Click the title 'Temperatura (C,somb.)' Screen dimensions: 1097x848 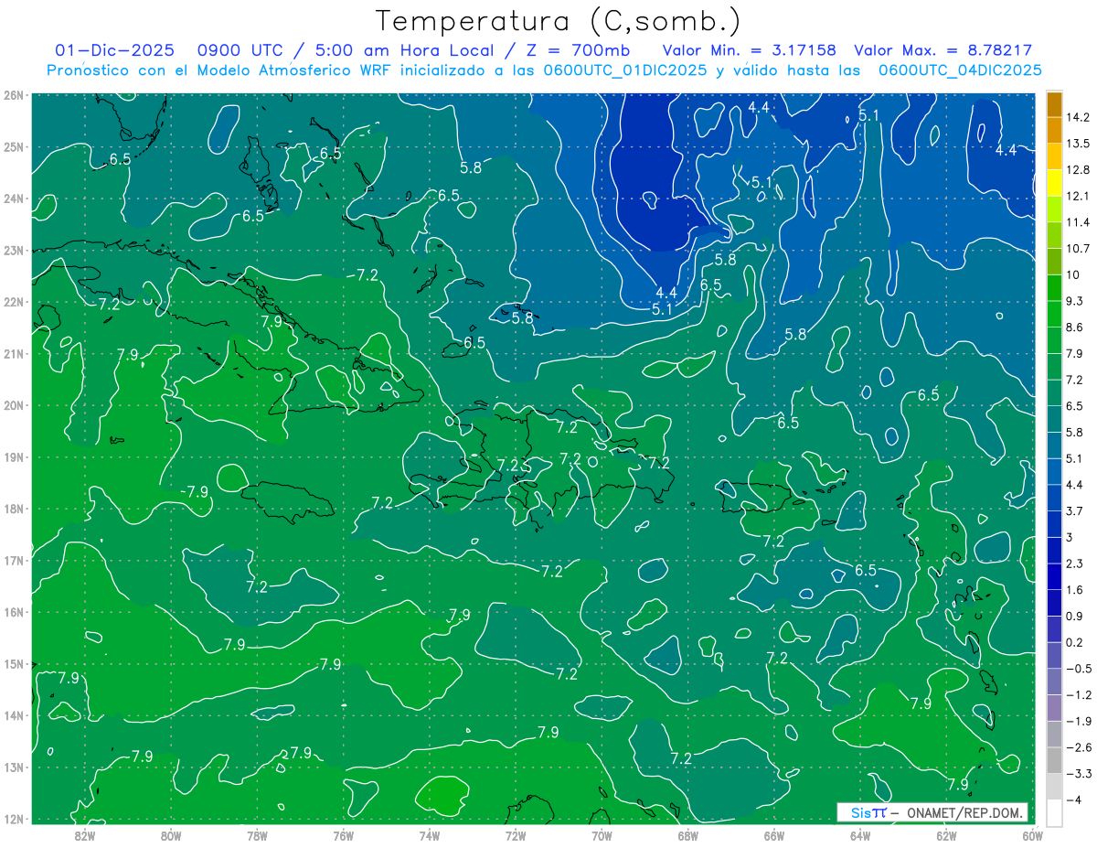tap(558, 20)
